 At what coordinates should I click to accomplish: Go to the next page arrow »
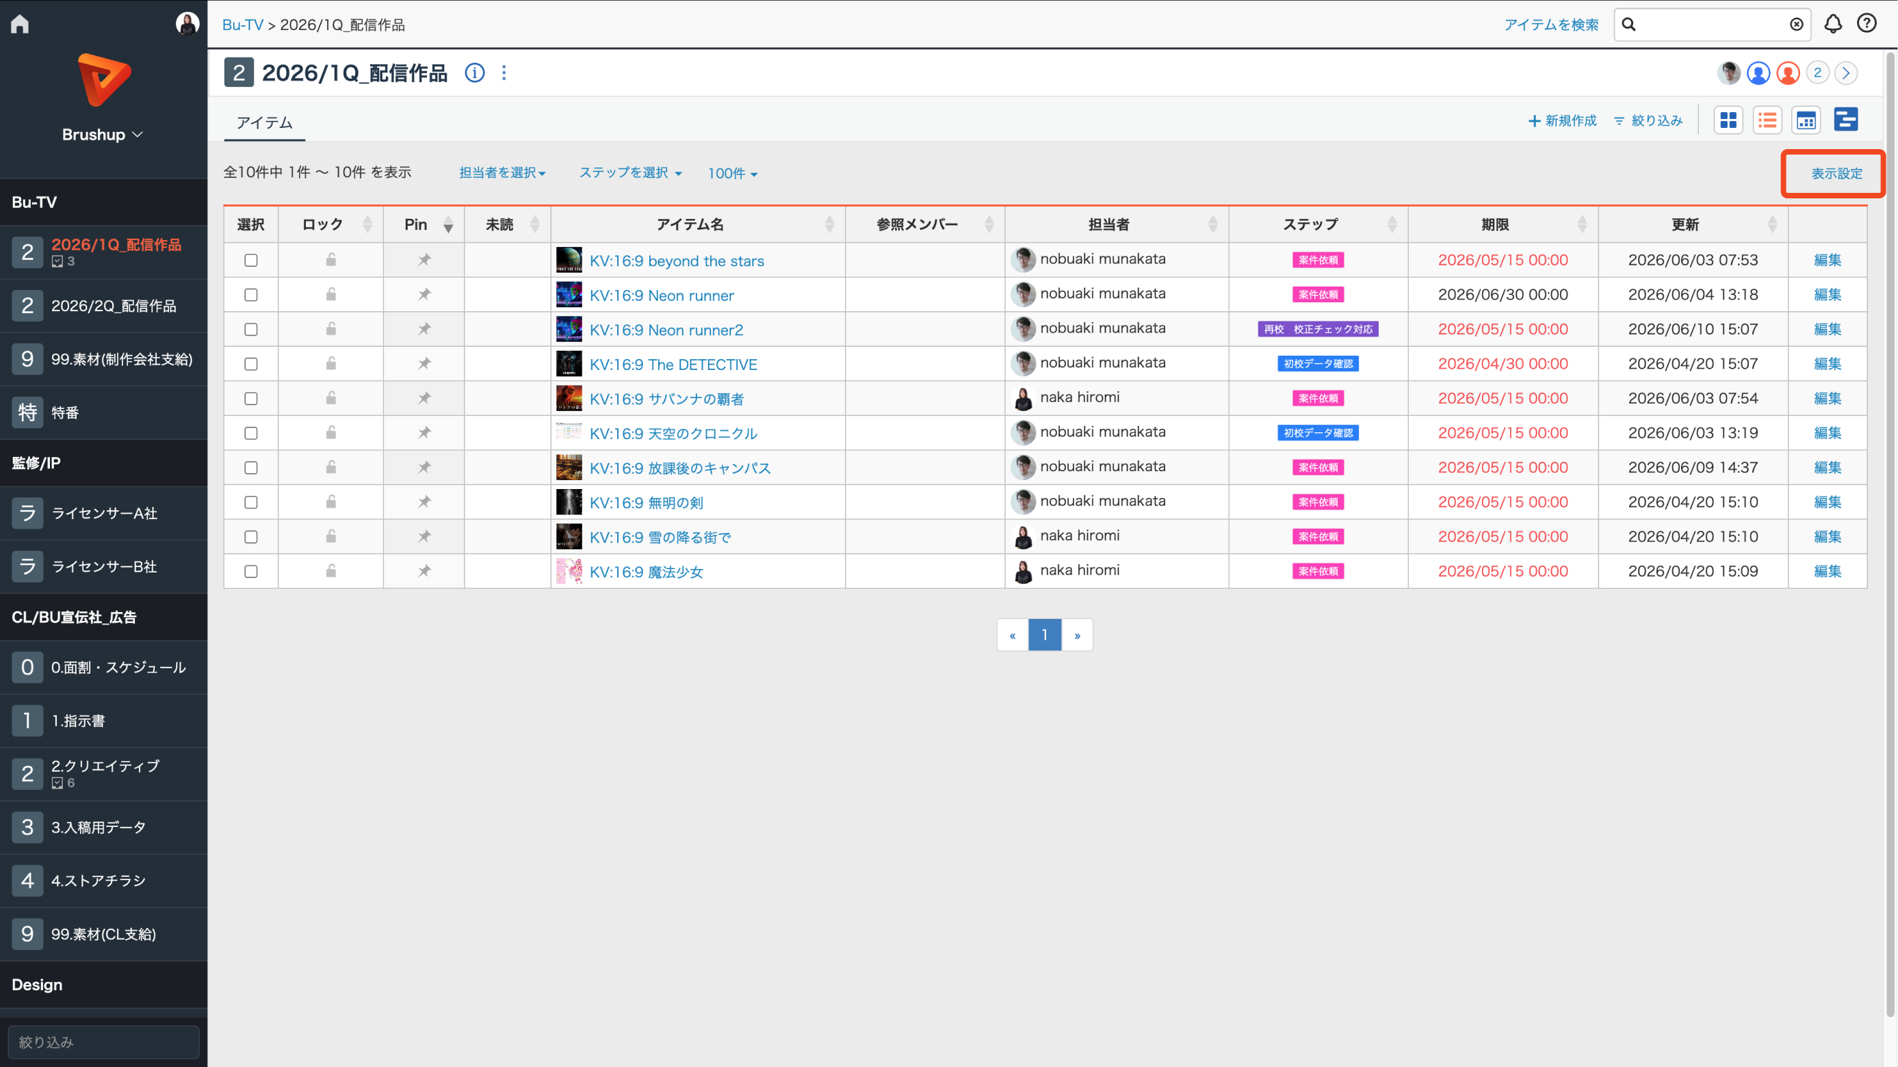pos(1077,635)
